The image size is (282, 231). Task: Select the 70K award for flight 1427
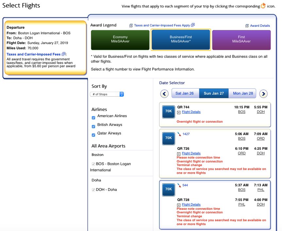click(x=169, y=139)
